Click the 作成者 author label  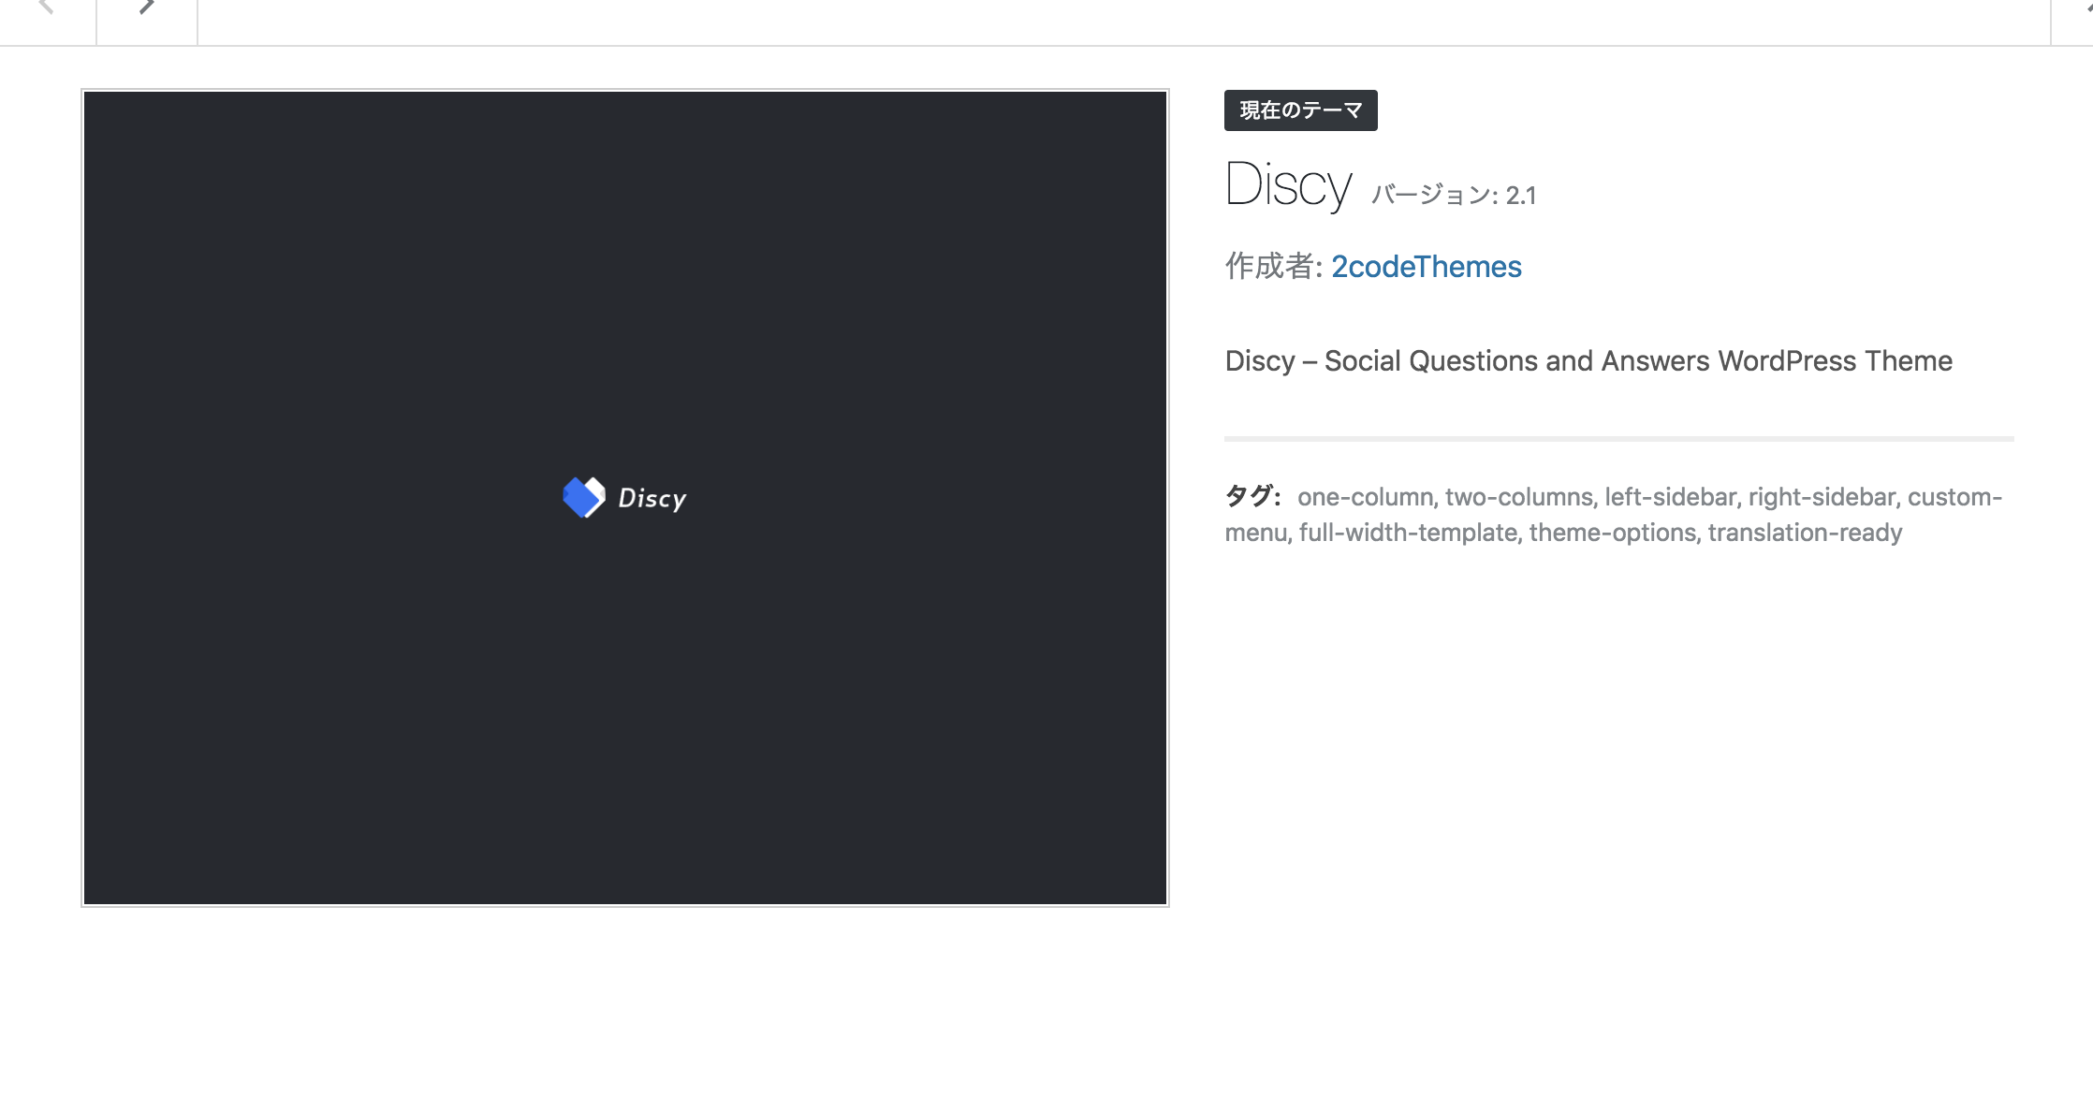1271,267
